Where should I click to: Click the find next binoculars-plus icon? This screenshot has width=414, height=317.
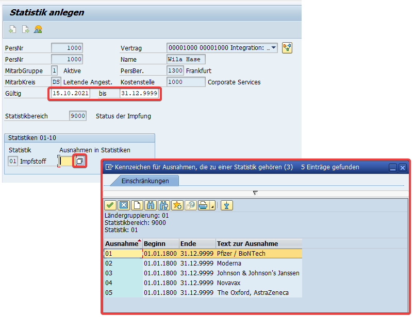[164, 205]
